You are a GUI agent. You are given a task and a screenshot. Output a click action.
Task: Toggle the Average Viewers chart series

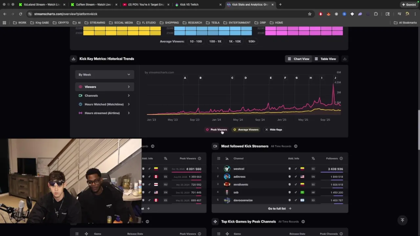[x=246, y=130]
